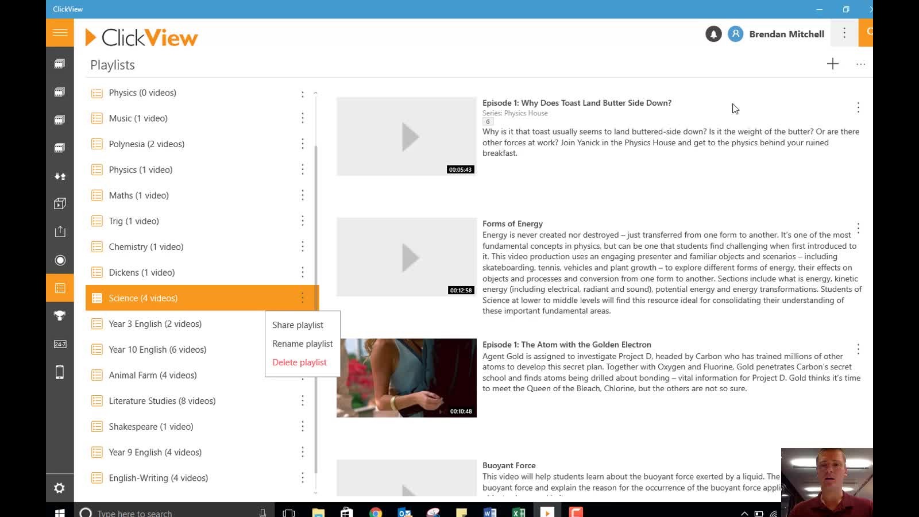Select Delete playlist in red text
The image size is (919, 517).
coord(299,362)
